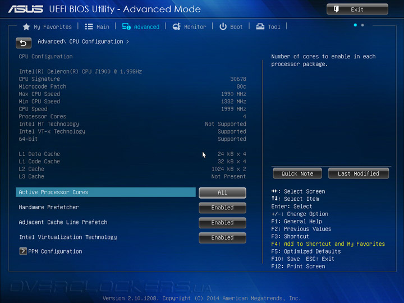Click the Tool printer icon
404x303 pixels.
point(260,26)
